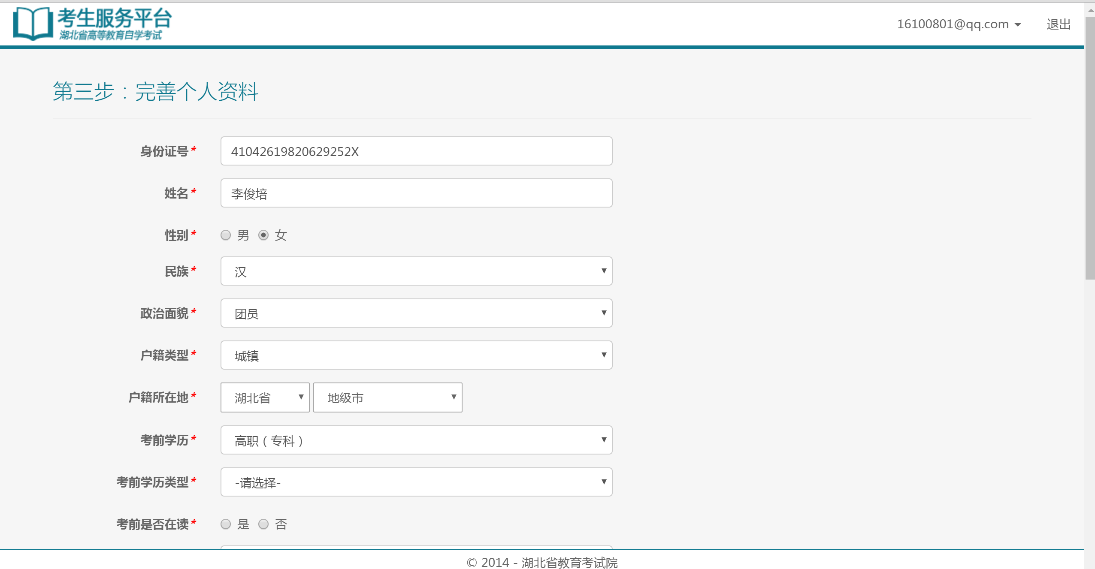The height and width of the screenshot is (569, 1095).
Task: Select the 女 gender radio button
Action: pos(263,235)
